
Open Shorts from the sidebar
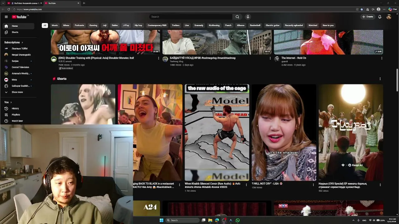[19, 32]
